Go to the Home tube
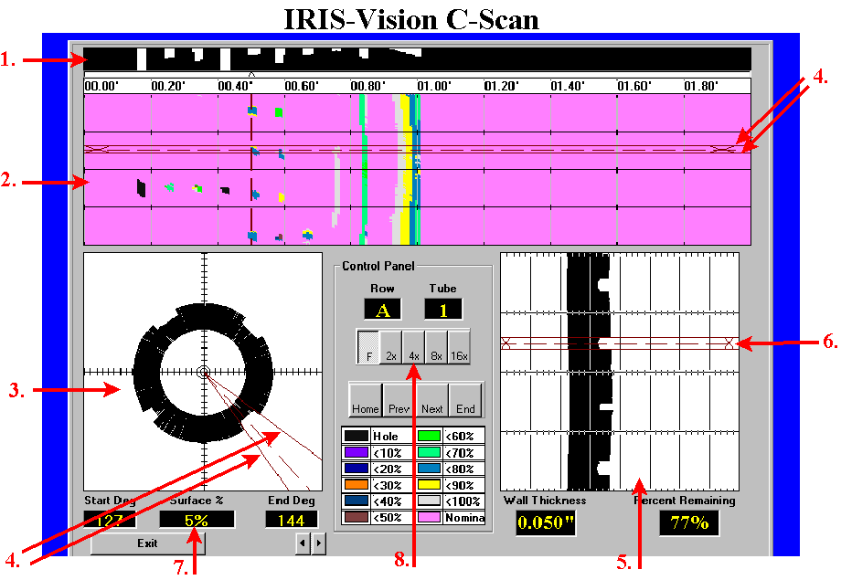The width and height of the screenshot is (841, 580). coord(366,400)
